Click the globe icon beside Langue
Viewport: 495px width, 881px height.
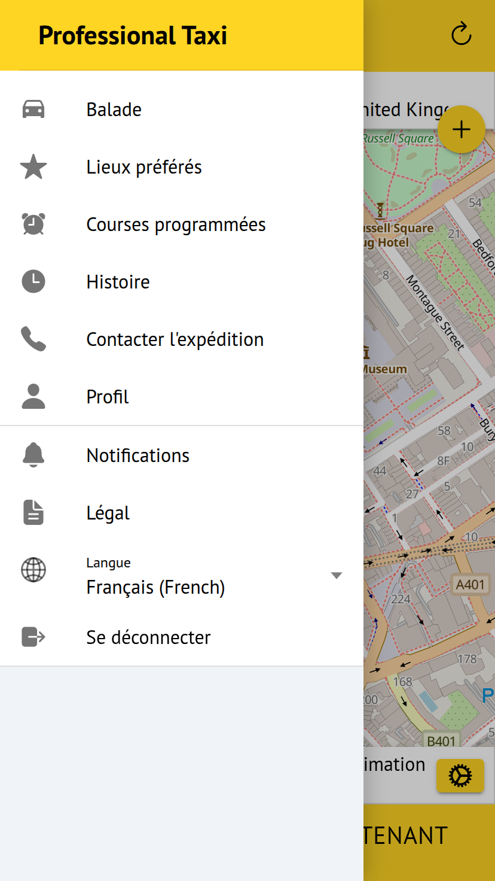coord(33,570)
